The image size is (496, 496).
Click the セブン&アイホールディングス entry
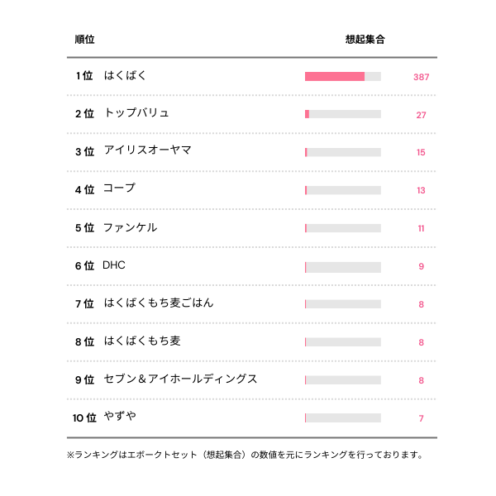(180, 379)
